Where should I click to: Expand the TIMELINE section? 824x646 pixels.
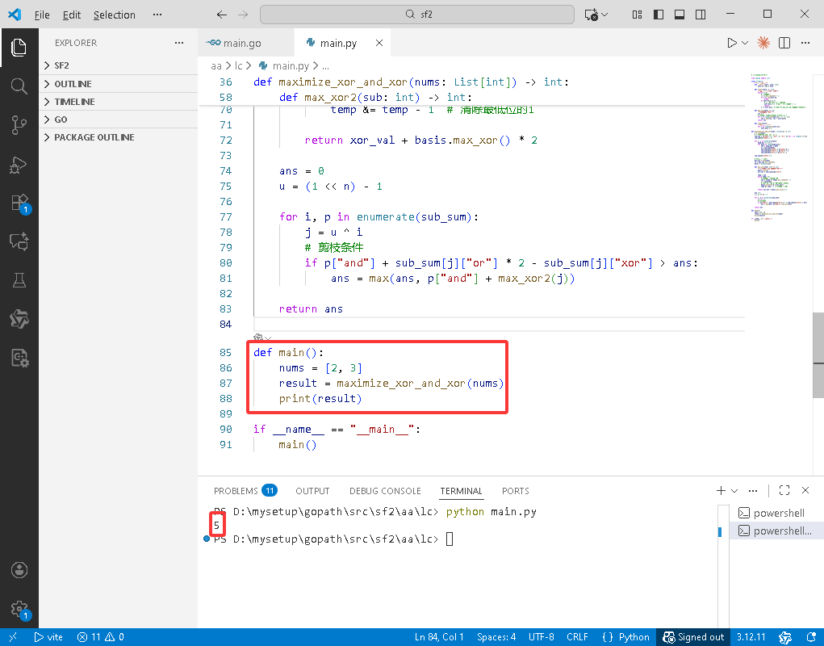click(x=119, y=102)
